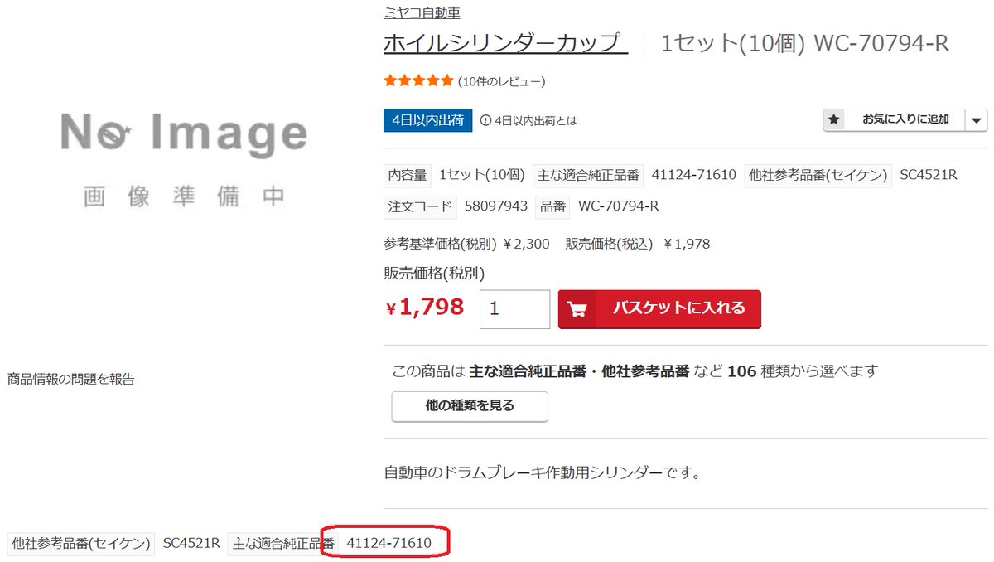Open the ミヤコ自動車 brand link
The image size is (994, 562).
[422, 12]
